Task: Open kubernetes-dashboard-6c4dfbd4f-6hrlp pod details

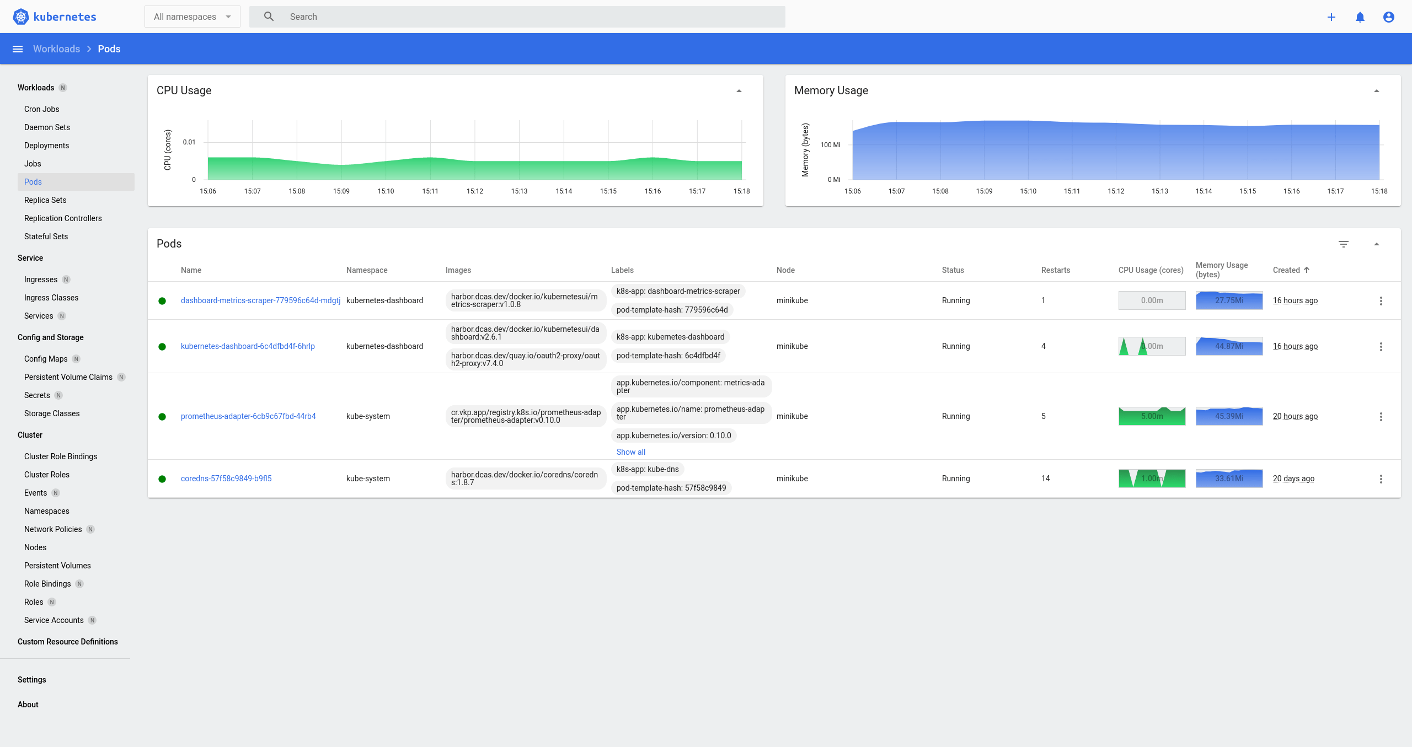Action: coord(248,346)
